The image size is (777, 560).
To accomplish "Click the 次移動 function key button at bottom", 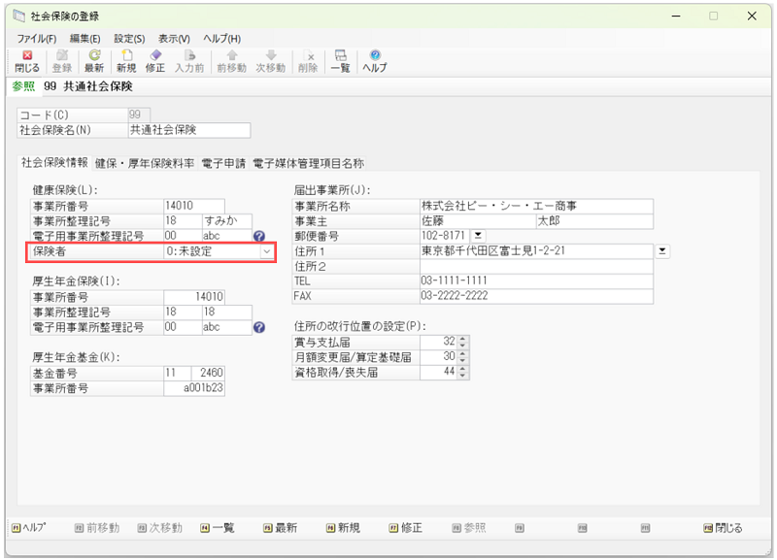I will tap(159, 528).
